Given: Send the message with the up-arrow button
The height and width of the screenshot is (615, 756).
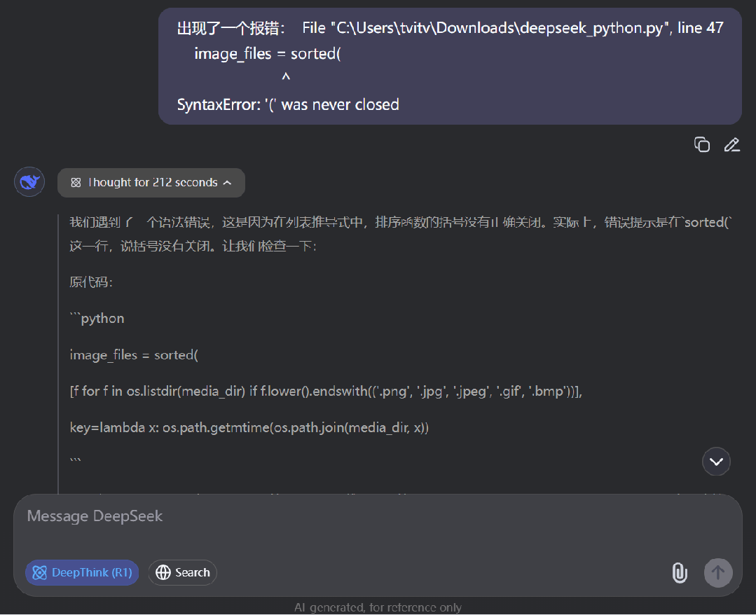Looking at the screenshot, I should tap(718, 572).
